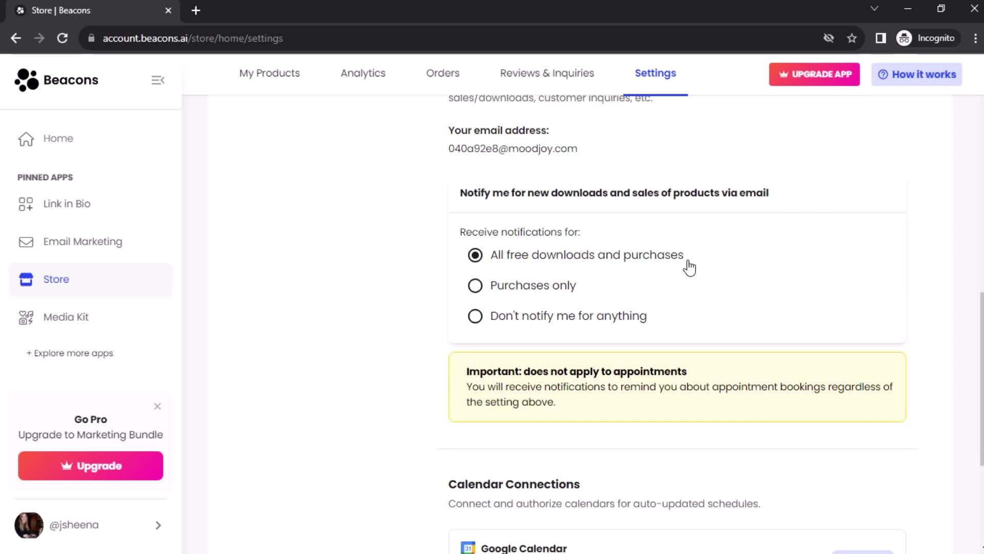Open Home in the sidebar

click(91, 139)
